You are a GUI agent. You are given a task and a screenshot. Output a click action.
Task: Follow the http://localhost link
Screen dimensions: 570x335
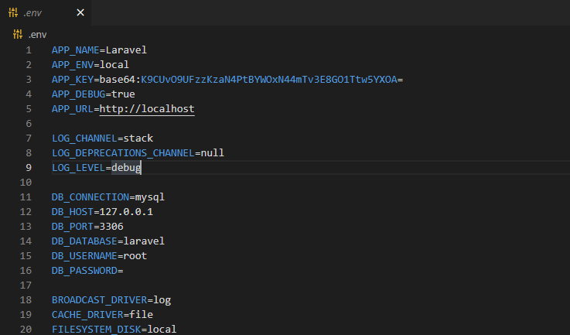(147, 109)
